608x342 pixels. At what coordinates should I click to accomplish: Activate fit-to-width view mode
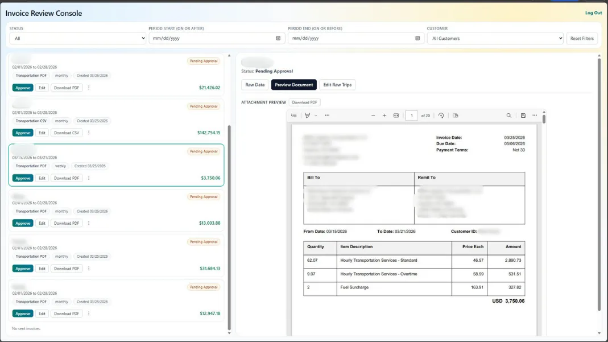point(396,115)
